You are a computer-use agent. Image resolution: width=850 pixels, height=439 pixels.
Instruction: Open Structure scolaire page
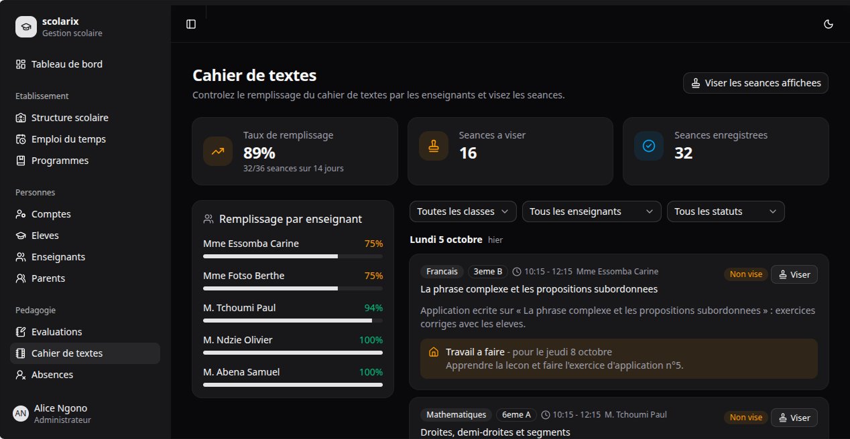click(85, 118)
